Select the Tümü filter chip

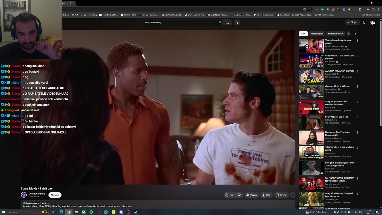(304, 34)
